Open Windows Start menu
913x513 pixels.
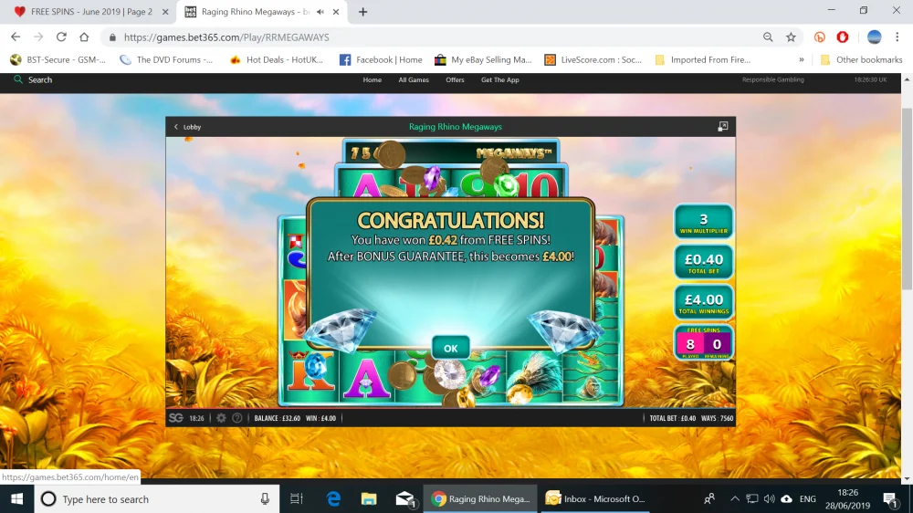tap(16, 499)
